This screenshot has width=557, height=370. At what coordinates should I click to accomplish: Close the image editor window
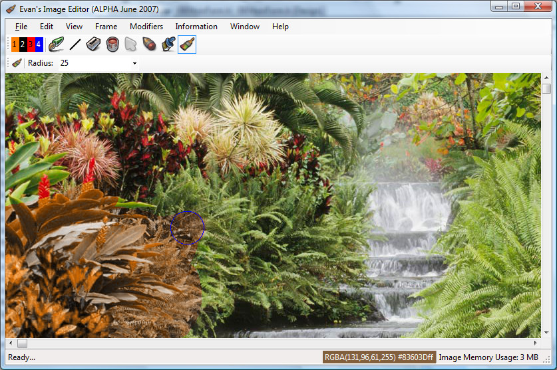point(538,7)
